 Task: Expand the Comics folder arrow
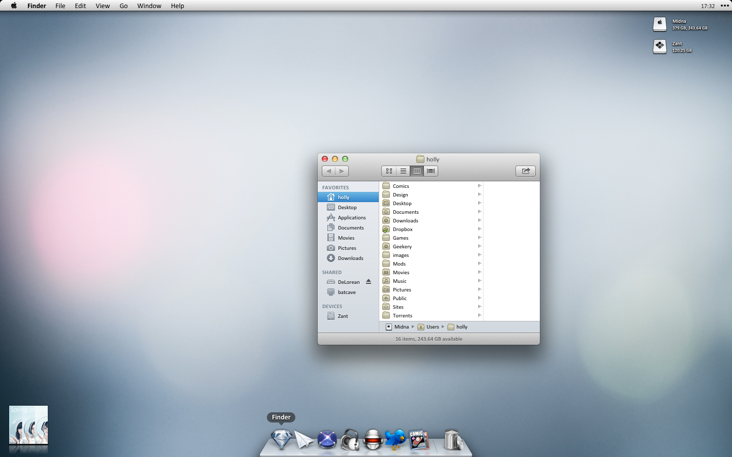(x=479, y=186)
